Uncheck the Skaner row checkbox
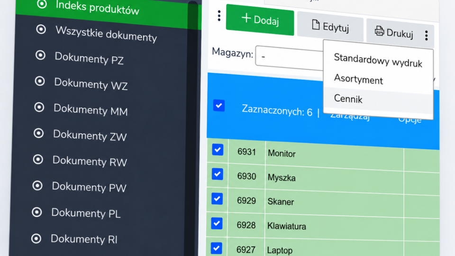Screen dimensions: 455x256 pos(217,199)
